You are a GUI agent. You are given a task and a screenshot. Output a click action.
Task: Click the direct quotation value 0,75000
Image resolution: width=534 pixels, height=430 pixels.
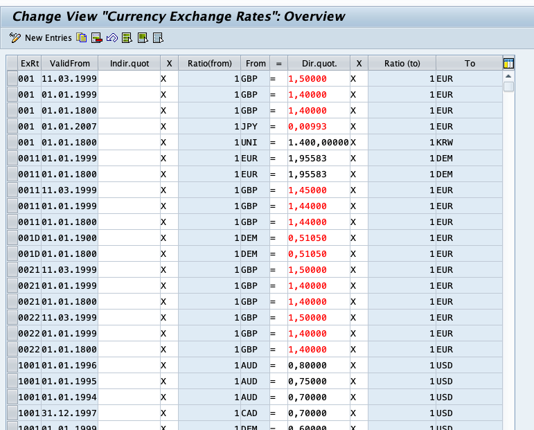click(319, 382)
